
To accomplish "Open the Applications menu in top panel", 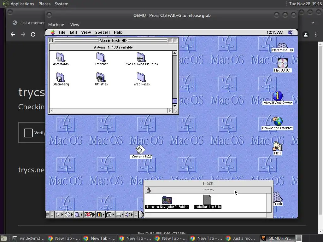I will (22, 4).
